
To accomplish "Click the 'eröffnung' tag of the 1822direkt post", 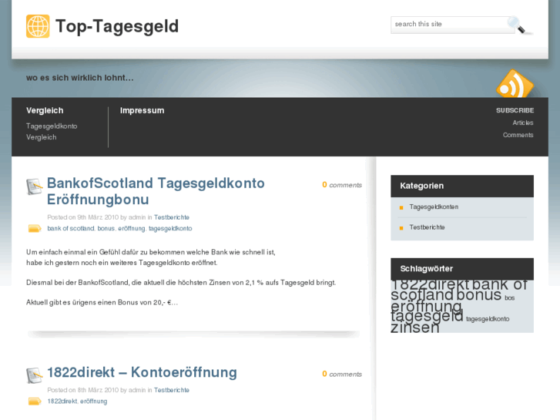I will tap(93, 401).
